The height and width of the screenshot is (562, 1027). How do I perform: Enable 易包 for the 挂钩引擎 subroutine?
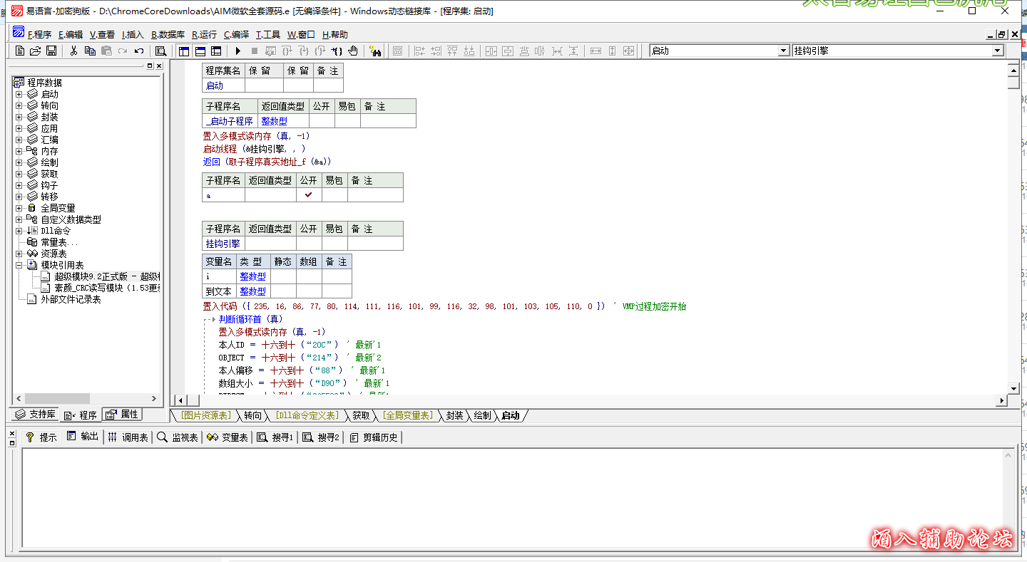[333, 243]
